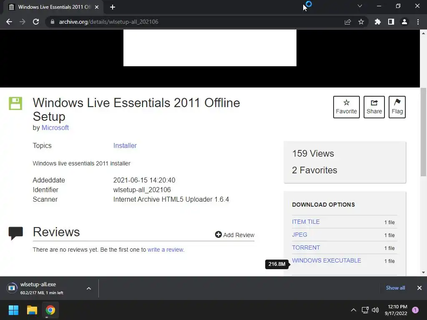Close the Windows Live Essentials tab

pyautogui.click(x=97, y=7)
